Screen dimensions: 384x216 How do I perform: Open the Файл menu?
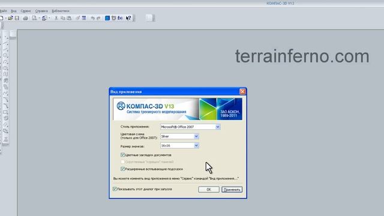(3, 11)
